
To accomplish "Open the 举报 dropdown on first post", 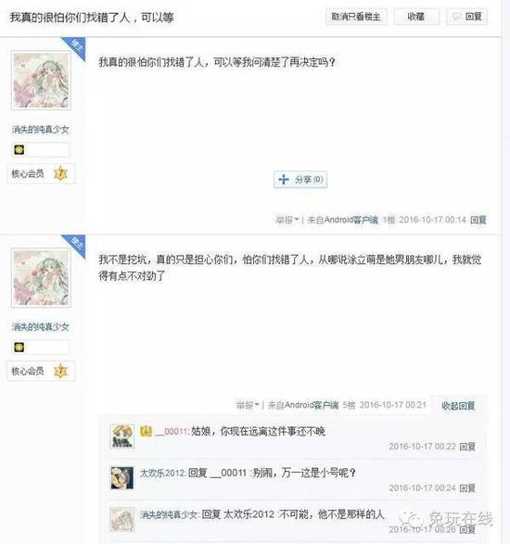I will tap(287, 220).
